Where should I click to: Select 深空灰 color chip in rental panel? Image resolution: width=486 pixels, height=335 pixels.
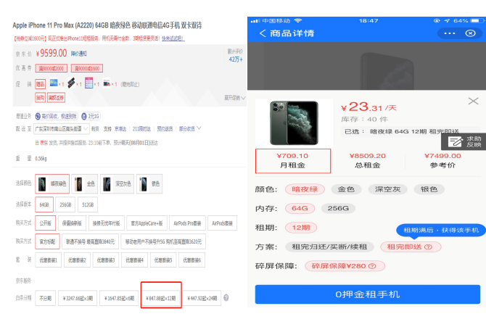[x=387, y=189]
